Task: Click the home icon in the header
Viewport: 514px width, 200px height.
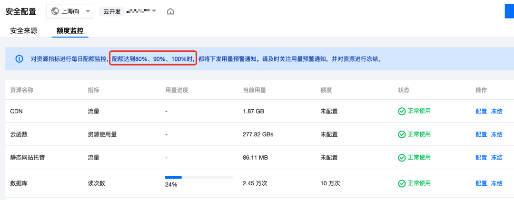Action: click(x=170, y=11)
